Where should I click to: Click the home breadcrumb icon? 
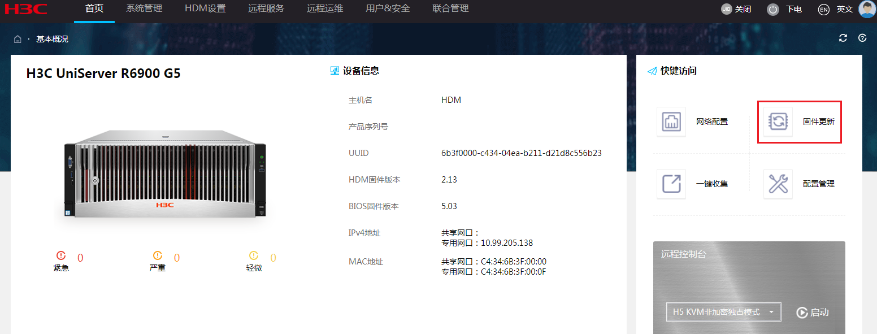point(18,39)
